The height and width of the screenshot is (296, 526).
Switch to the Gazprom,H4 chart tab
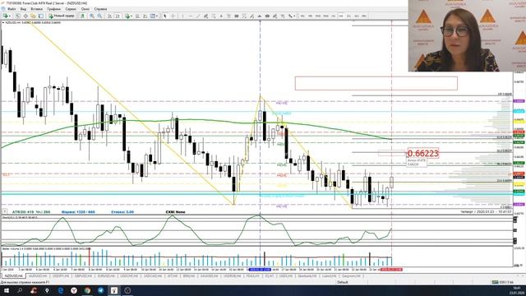351,276
